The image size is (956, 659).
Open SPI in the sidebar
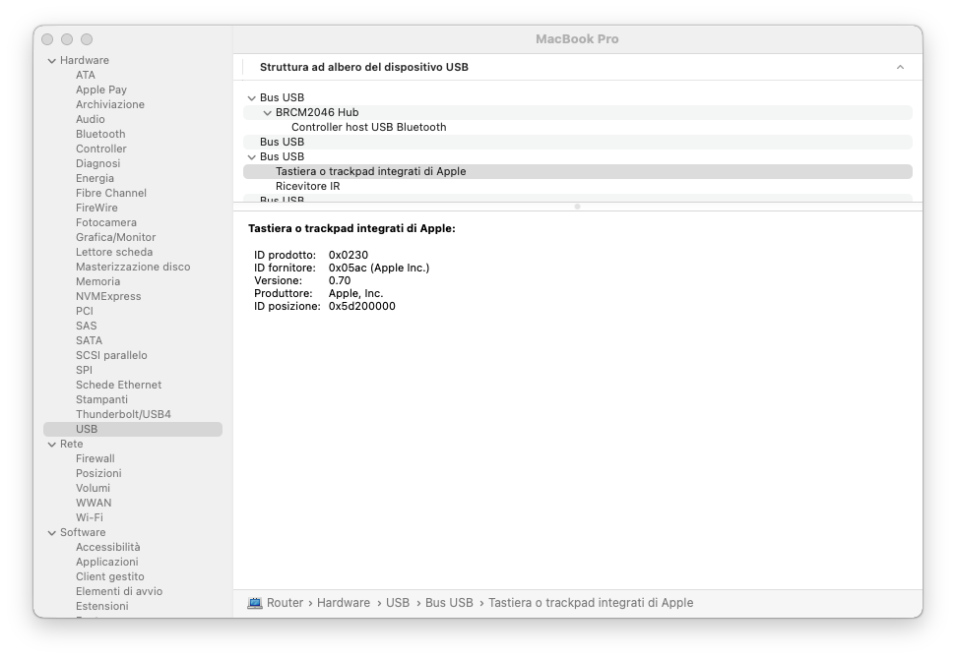(x=84, y=370)
